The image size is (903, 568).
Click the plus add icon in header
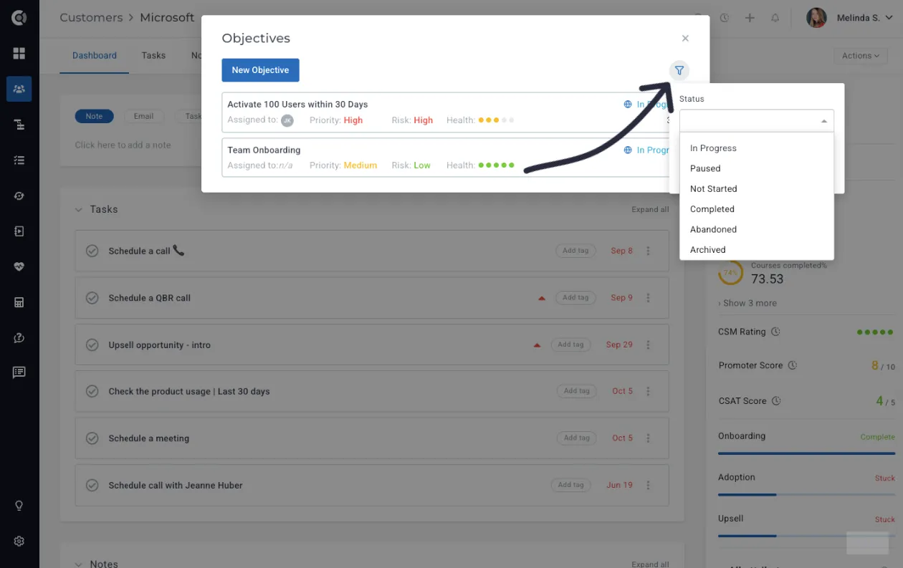coord(750,18)
